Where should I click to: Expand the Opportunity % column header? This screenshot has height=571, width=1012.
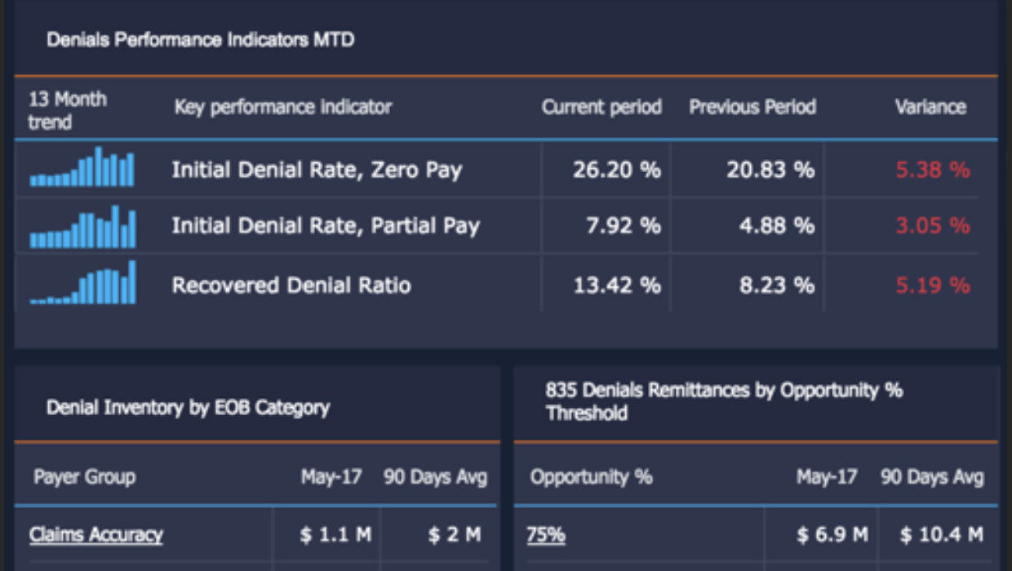point(591,477)
